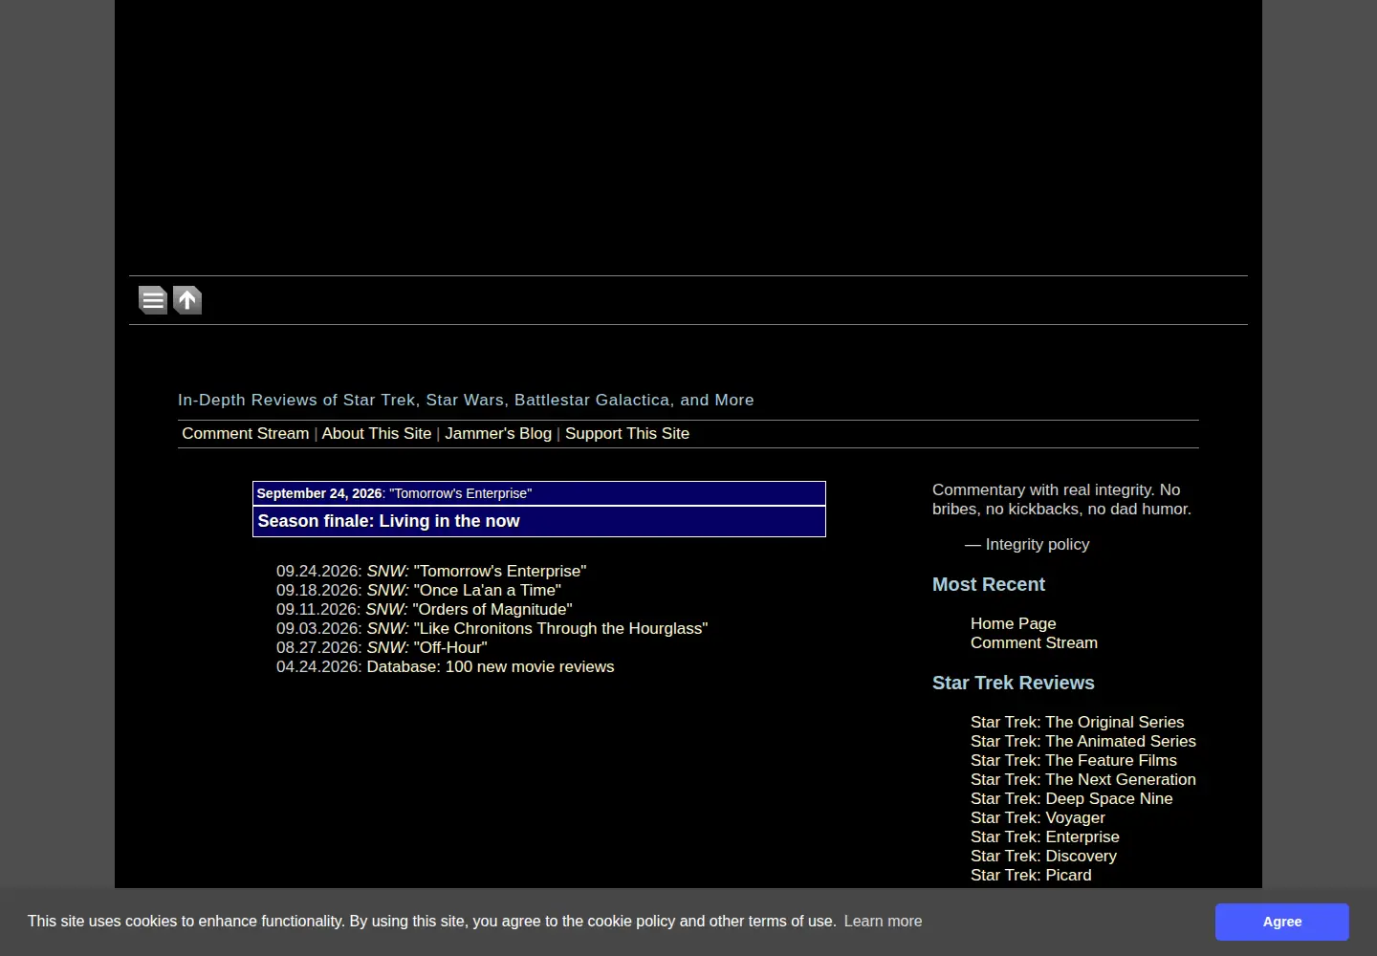Open the hamburger menu icon
The width and height of the screenshot is (1377, 956).
pyautogui.click(x=153, y=300)
